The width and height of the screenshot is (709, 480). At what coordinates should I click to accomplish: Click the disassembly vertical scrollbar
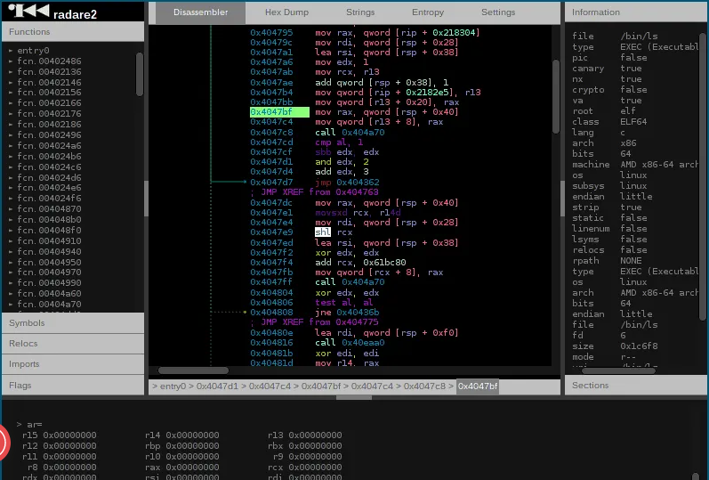[556, 96]
